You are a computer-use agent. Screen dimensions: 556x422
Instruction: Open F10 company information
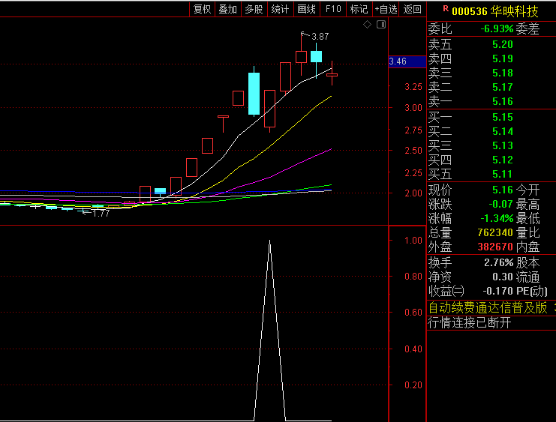332,9
